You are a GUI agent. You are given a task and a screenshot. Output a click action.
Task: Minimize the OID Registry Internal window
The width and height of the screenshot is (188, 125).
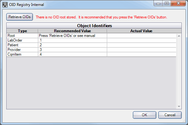(x=159, y=4)
